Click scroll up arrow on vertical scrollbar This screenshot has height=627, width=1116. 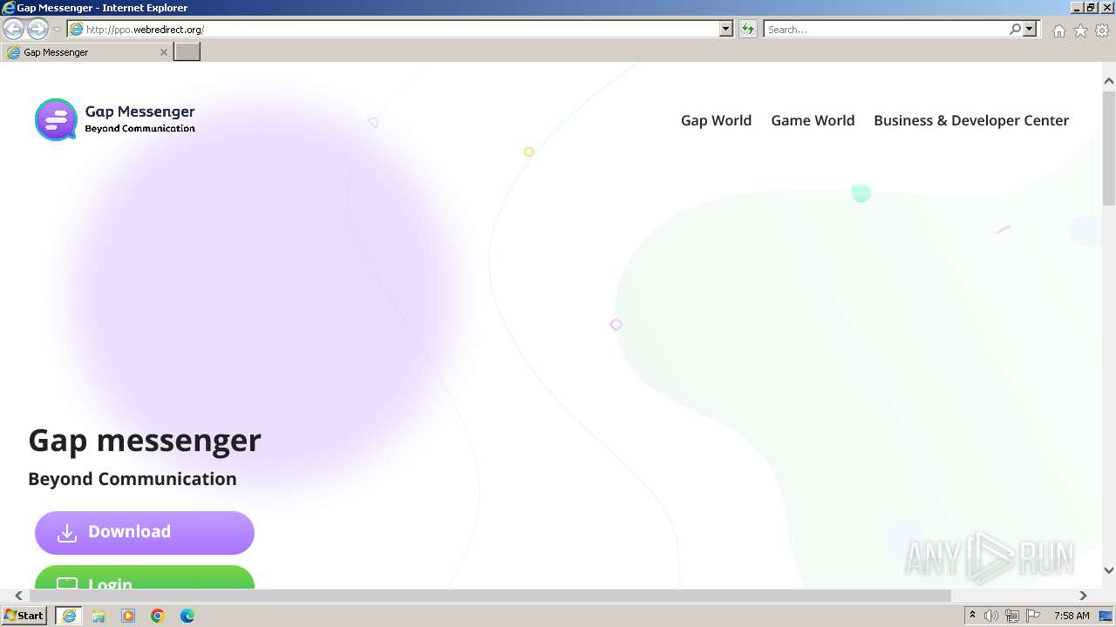pyautogui.click(x=1109, y=81)
